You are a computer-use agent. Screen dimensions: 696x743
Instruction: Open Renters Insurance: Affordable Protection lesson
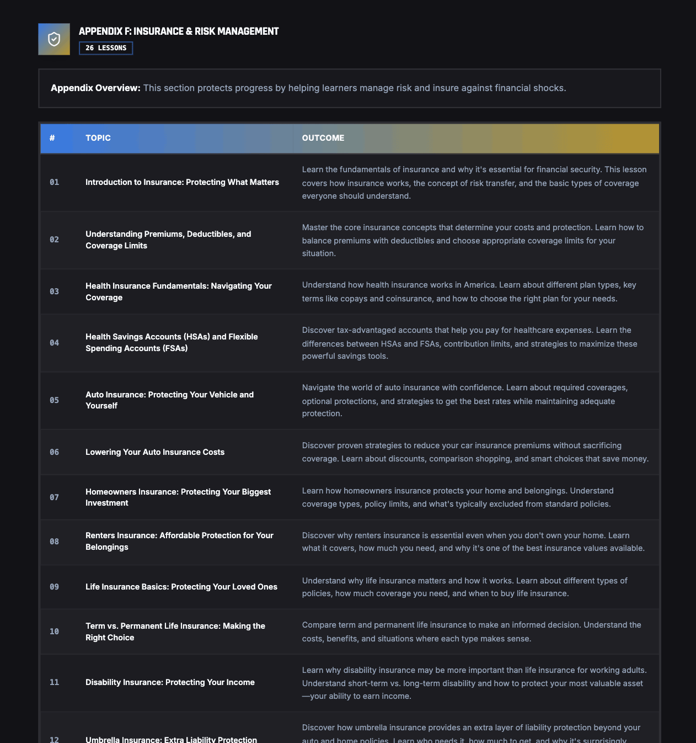179,541
